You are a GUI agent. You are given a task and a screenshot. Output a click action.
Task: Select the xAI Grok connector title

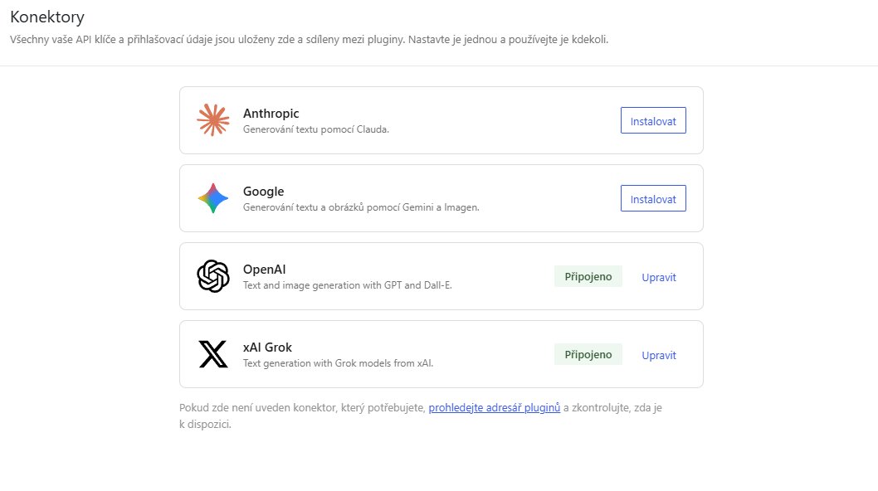point(268,348)
